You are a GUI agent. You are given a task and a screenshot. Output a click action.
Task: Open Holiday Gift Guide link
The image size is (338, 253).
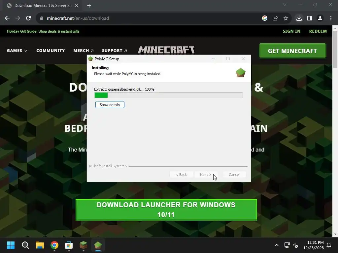click(x=43, y=31)
